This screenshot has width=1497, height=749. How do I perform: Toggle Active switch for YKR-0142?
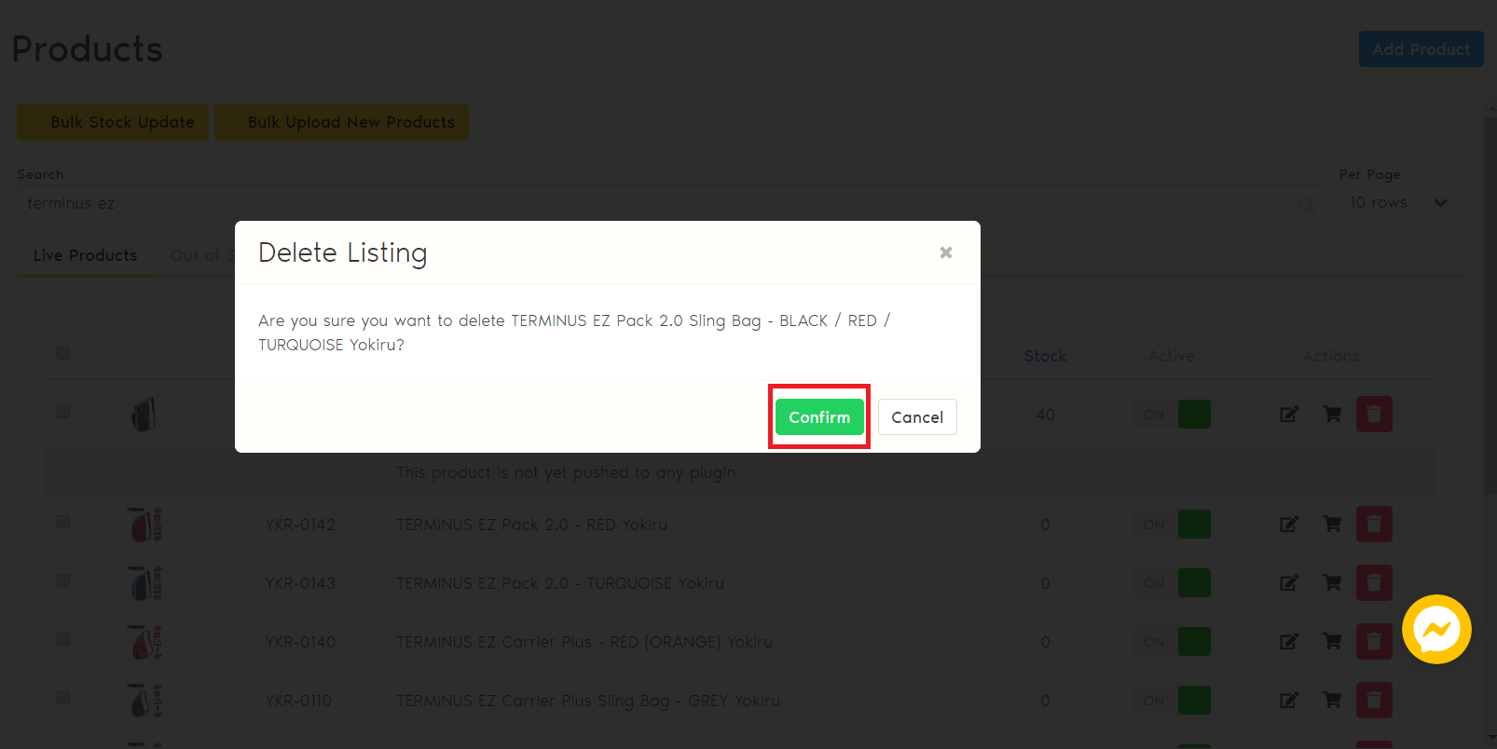[x=1171, y=524]
